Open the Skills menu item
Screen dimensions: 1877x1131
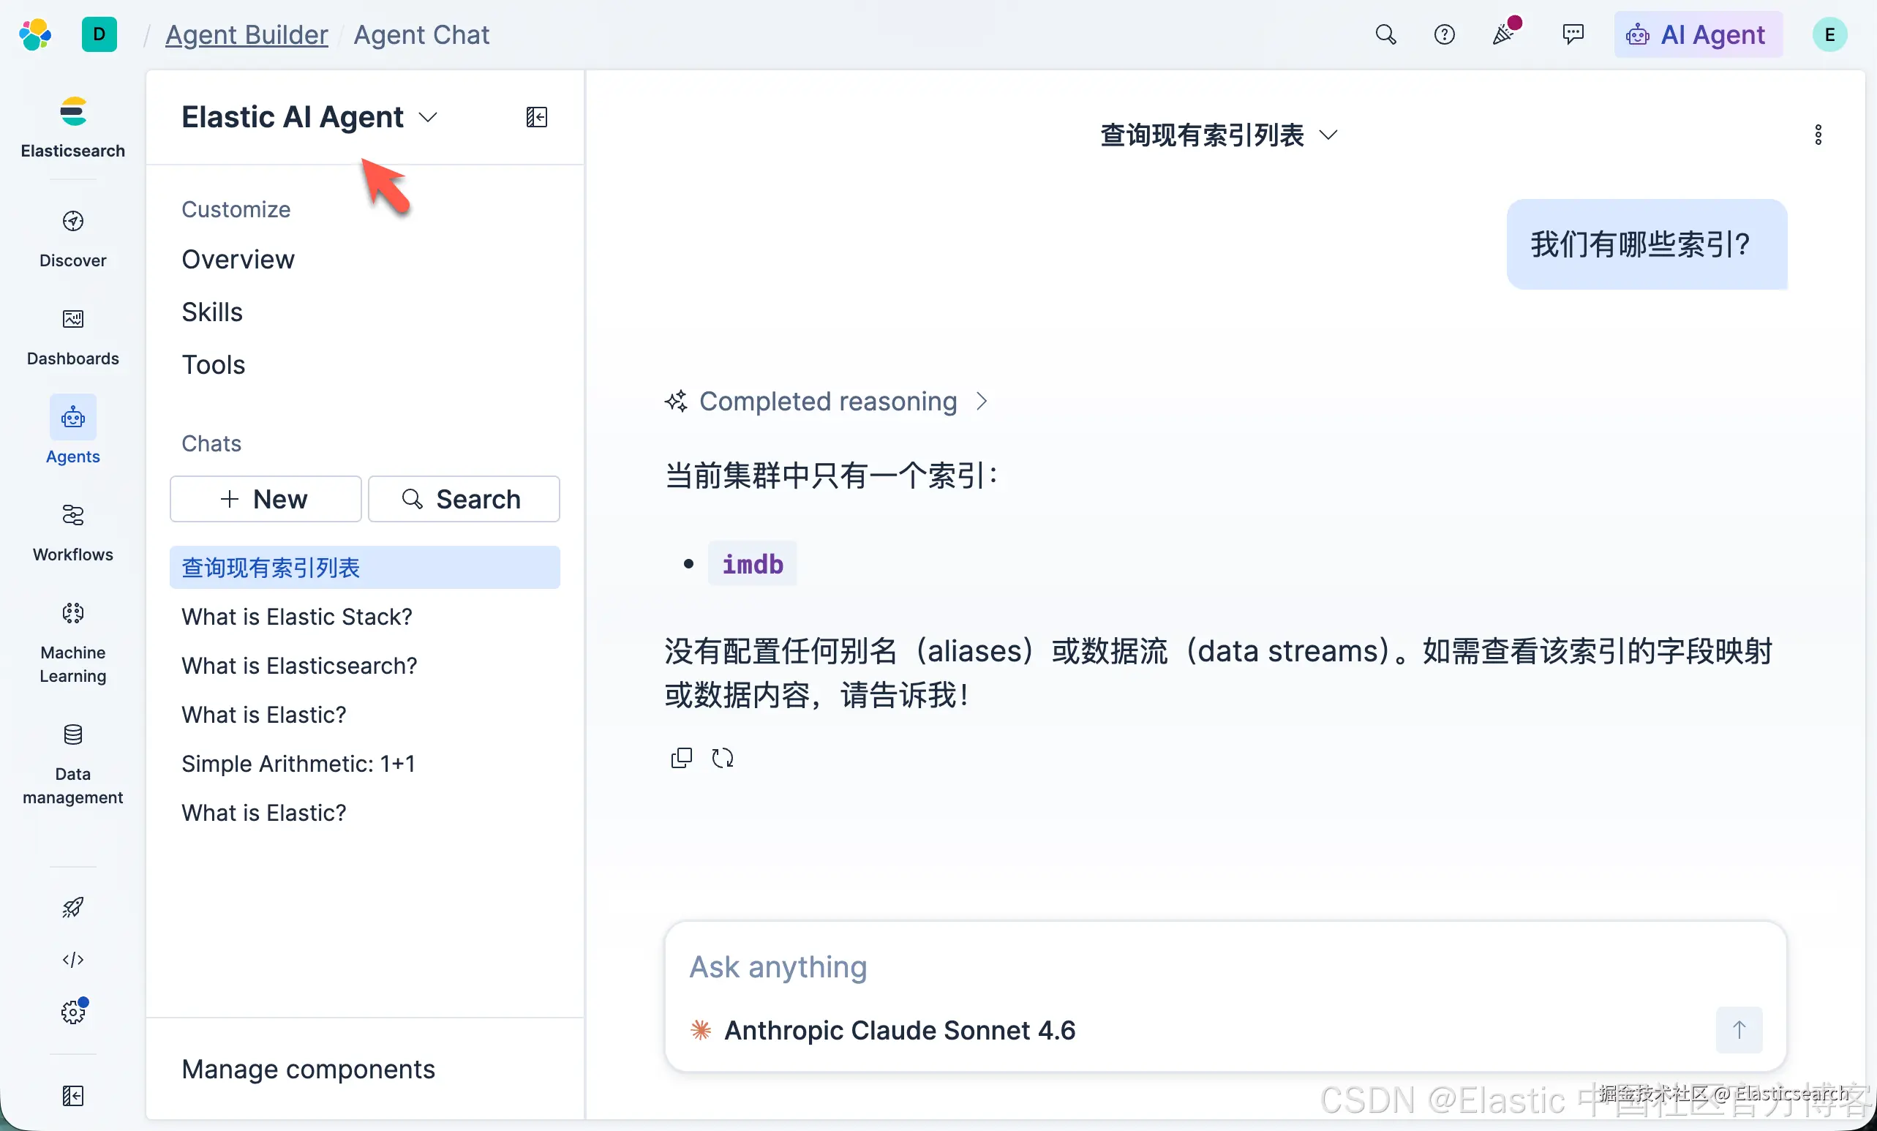coord(213,312)
